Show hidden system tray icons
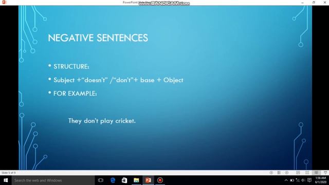This screenshot has height=185, width=329. [x=286, y=180]
